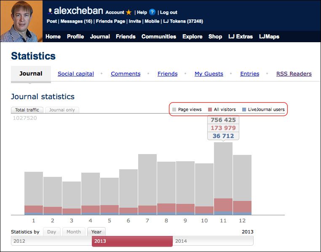Image resolution: width=321 pixels, height=252 pixels.
Task: Click the gold star account icon
Action: (128, 12)
